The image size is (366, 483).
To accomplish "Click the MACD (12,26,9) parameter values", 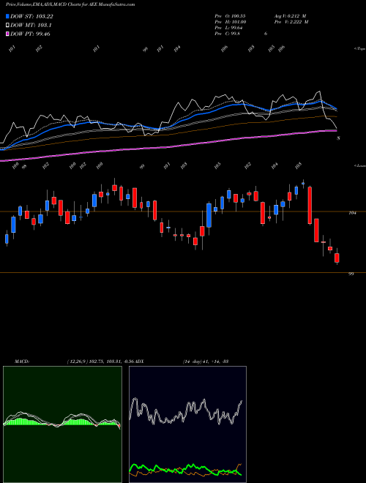I will (x=102, y=362).
